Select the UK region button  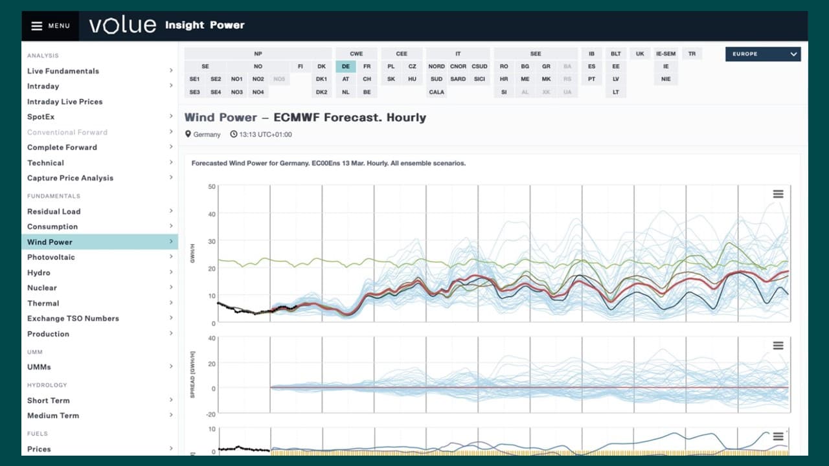(x=640, y=54)
